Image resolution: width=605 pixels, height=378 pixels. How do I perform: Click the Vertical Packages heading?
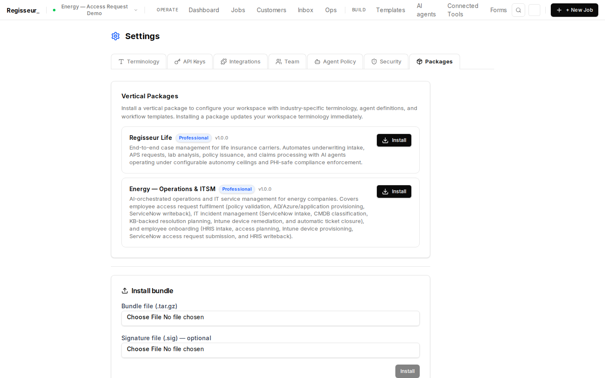coord(150,96)
